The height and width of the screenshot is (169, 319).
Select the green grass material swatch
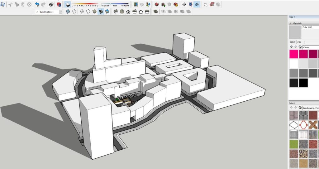click(294, 144)
